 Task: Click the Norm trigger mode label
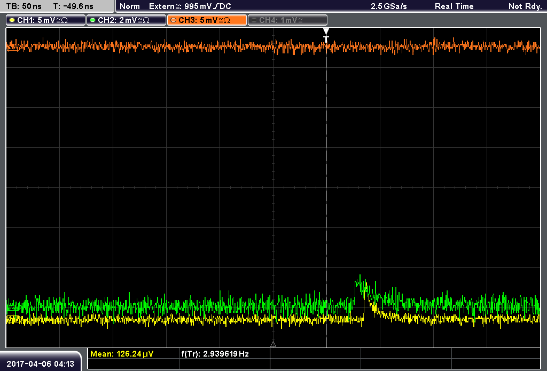[130, 6]
